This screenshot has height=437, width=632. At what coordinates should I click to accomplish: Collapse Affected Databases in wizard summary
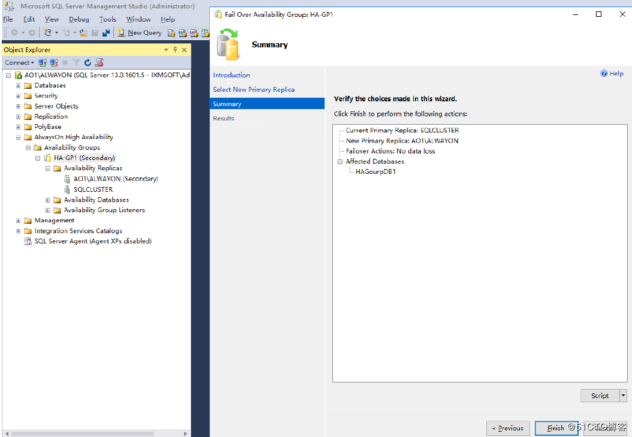(340, 161)
